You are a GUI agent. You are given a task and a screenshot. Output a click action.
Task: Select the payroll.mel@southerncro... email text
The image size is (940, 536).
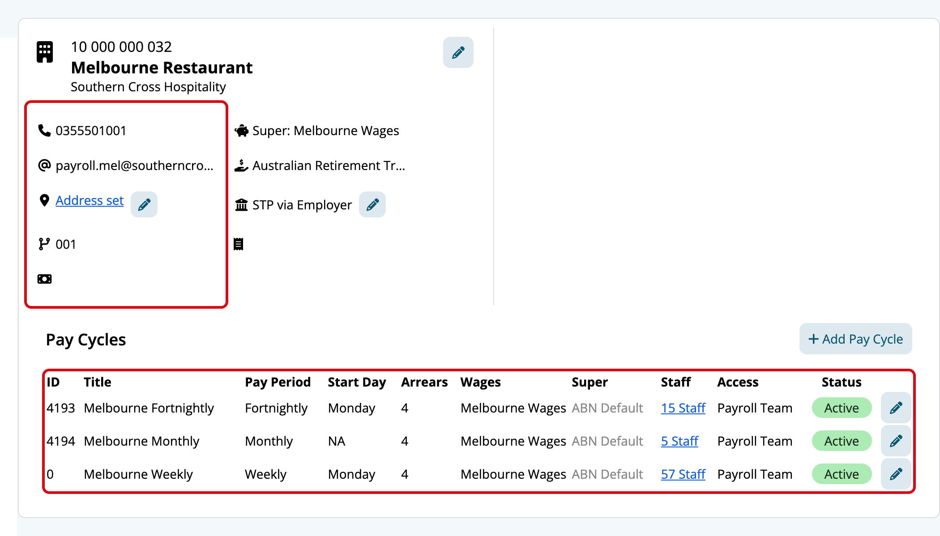tap(134, 166)
